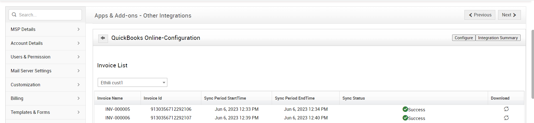Viewport: 534px width, 123px height.
Task: Click the green Success checkmark for INV-000006
Action: [x=405, y=118]
